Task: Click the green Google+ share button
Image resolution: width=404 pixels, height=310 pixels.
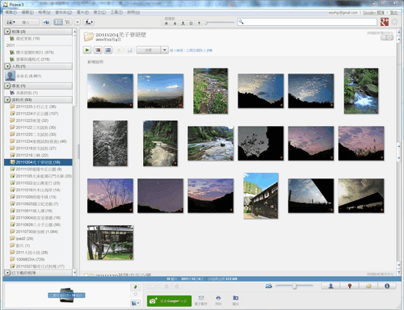Action: pyautogui.click(x=169, y=301)
